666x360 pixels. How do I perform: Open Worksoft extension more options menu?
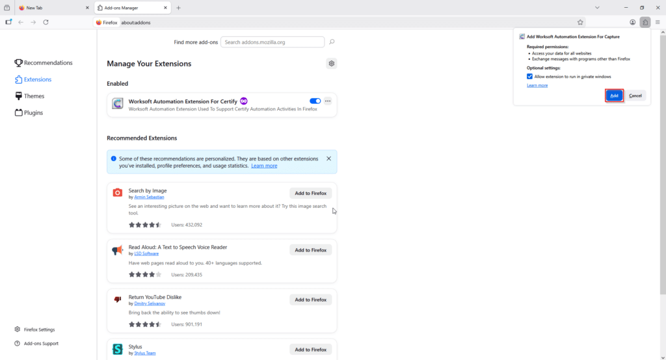point(328,101)
